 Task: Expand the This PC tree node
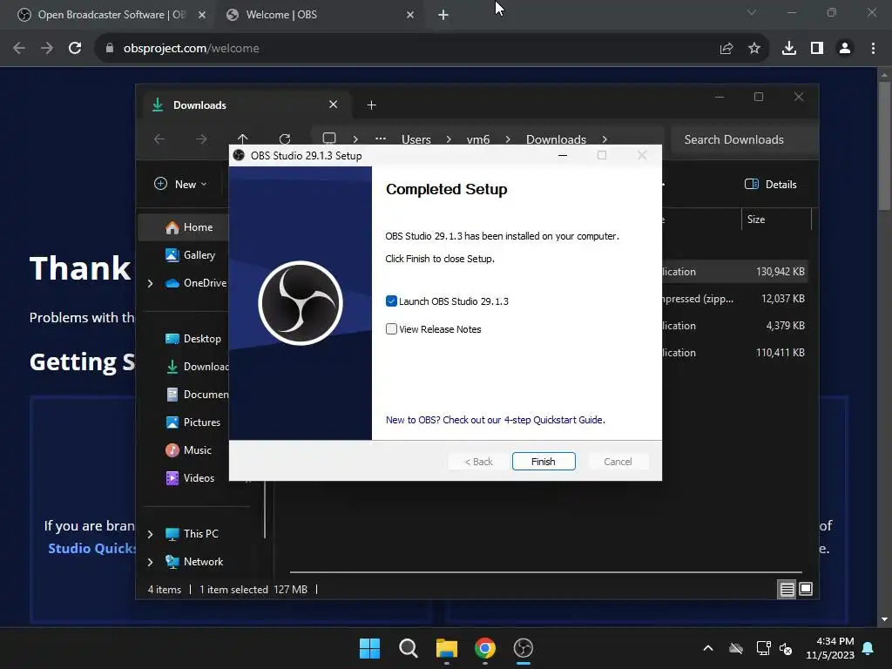pos(150,534)
